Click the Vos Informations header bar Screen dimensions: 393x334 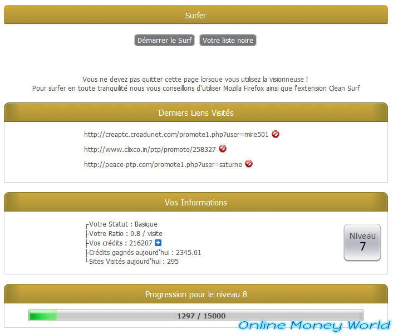pos(196,203)
